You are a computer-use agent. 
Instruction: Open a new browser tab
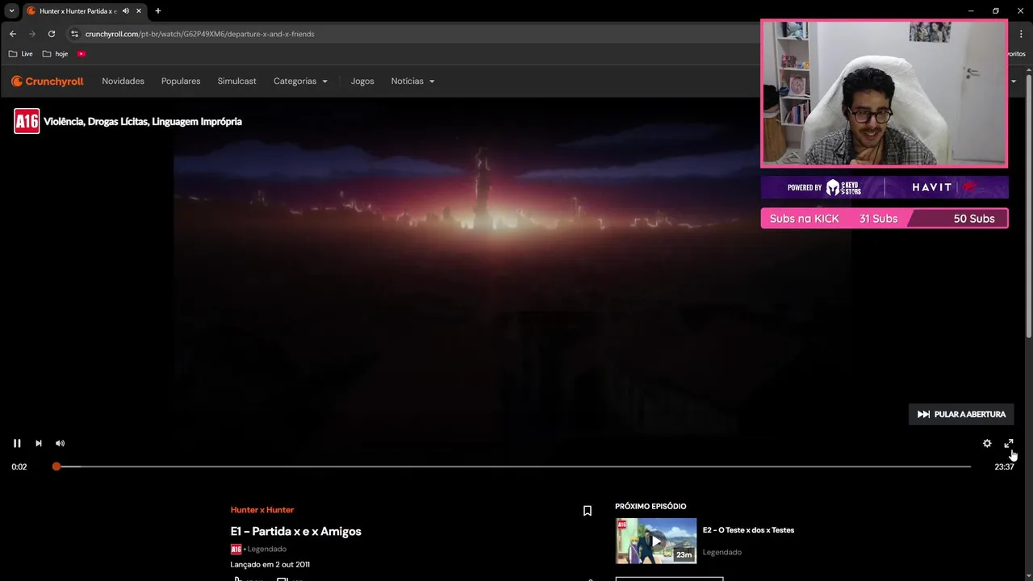click(x=158, y=11)
